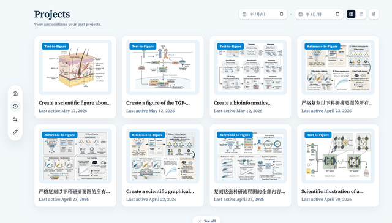Select the pencil edit icon in the sidebar
The image size is (392, 223).
click(x=15, y=132)
